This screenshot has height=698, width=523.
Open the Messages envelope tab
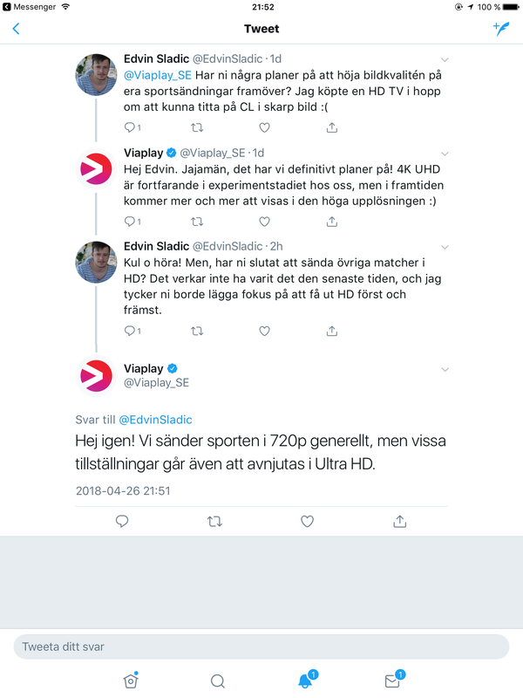[x=392, y=681]
